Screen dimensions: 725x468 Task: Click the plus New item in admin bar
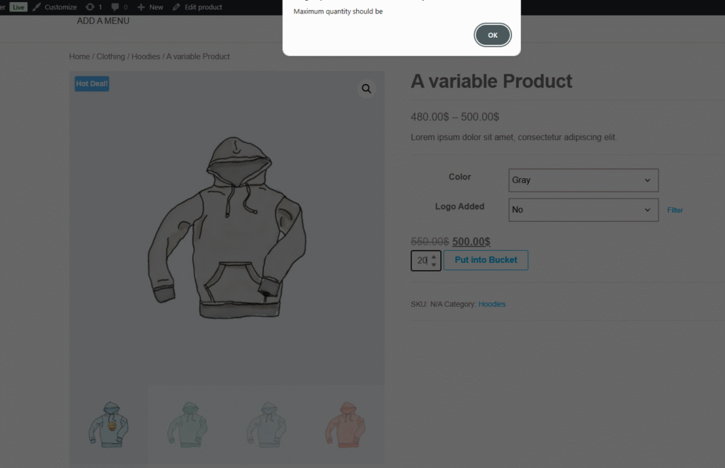(x=150, y=7)
